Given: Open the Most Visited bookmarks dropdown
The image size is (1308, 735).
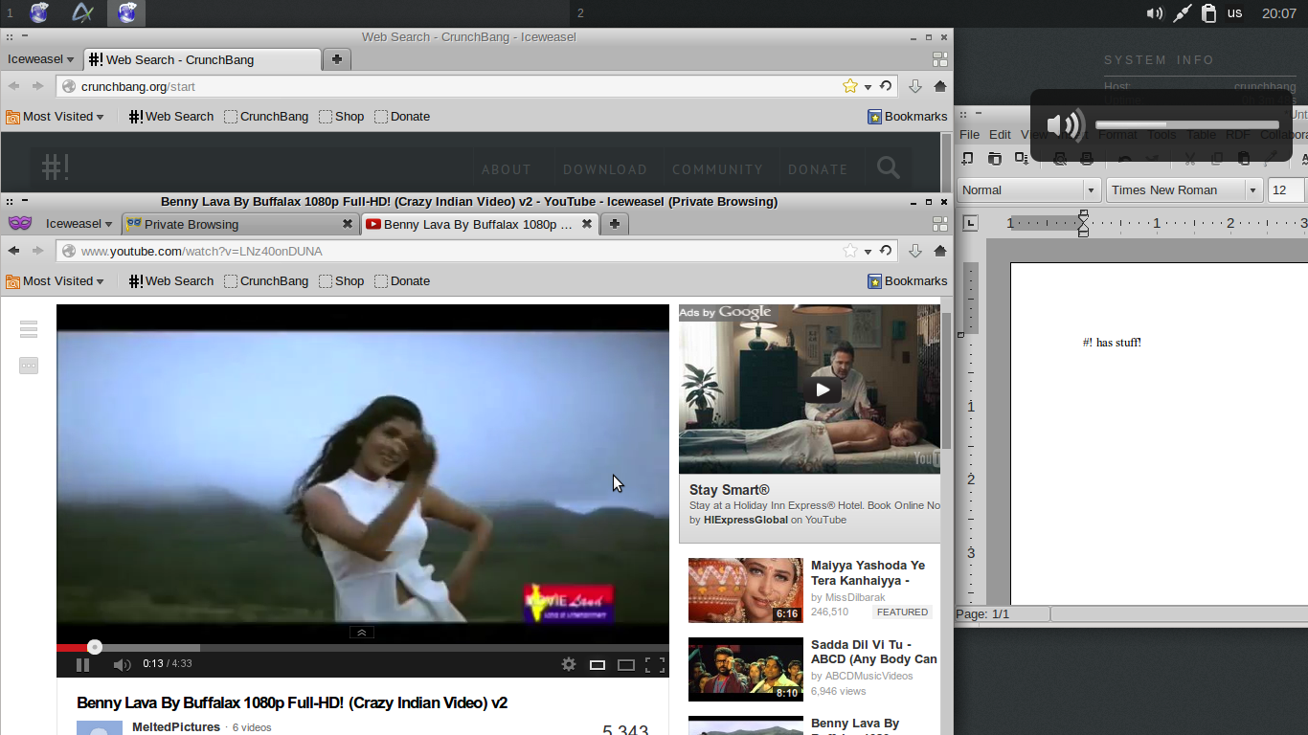Looking at the screenshot, I should coord(55,281).
